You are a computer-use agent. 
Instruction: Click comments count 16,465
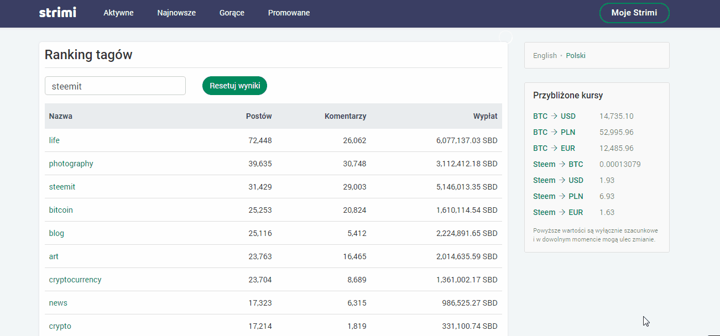[x=354, y=256]
